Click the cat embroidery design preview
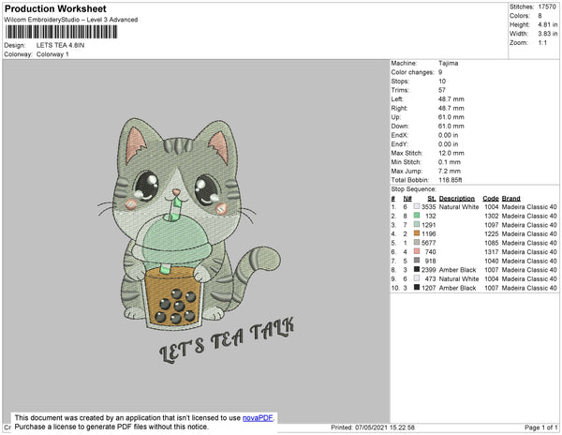 [x=189, y=223]
